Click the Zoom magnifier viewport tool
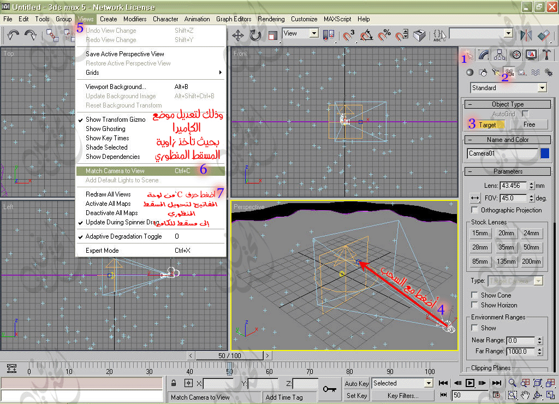Screen dimensions: 559x404 click(512, 383)
